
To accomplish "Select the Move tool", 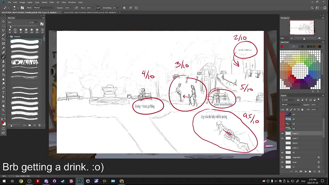I will coord(3,21).
